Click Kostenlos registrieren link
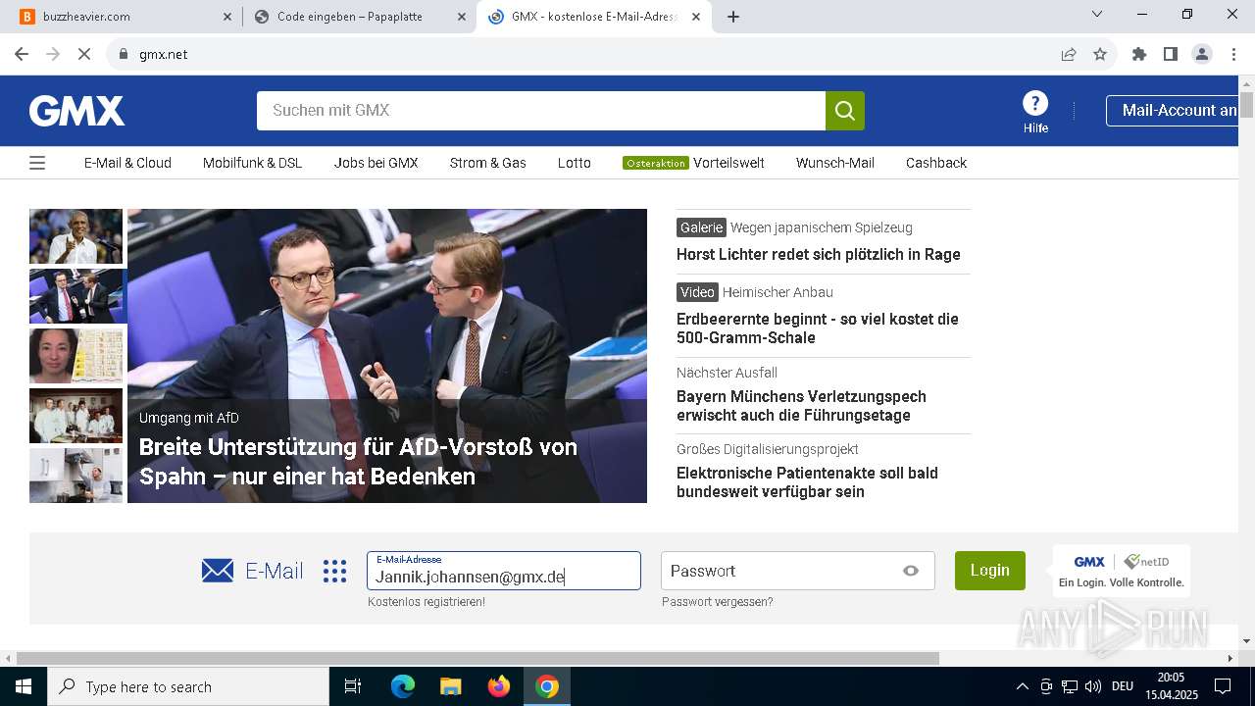Image resolution: width=1255 pixels, height=706 pixels. click(x=427, y=602)
